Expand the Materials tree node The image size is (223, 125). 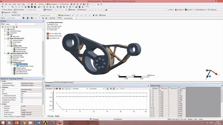point(5,29)
